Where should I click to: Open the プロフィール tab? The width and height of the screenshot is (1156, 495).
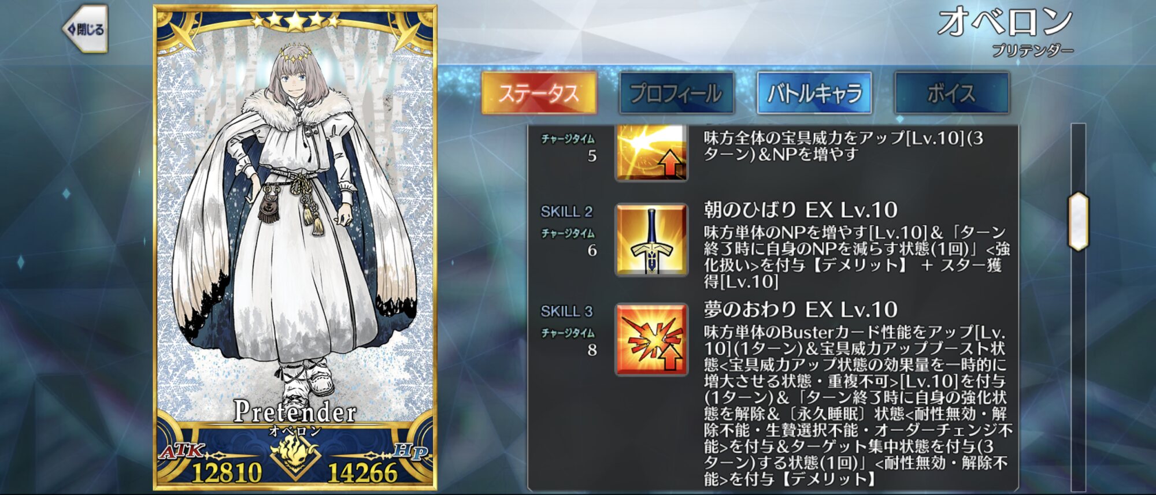(x=676, y=93)
